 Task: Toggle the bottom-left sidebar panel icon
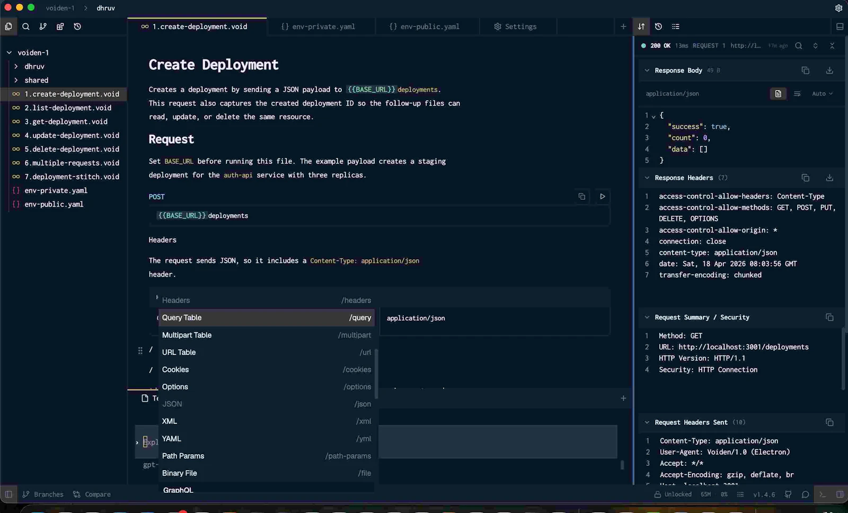pyautogui.click(x=8, y=494)
